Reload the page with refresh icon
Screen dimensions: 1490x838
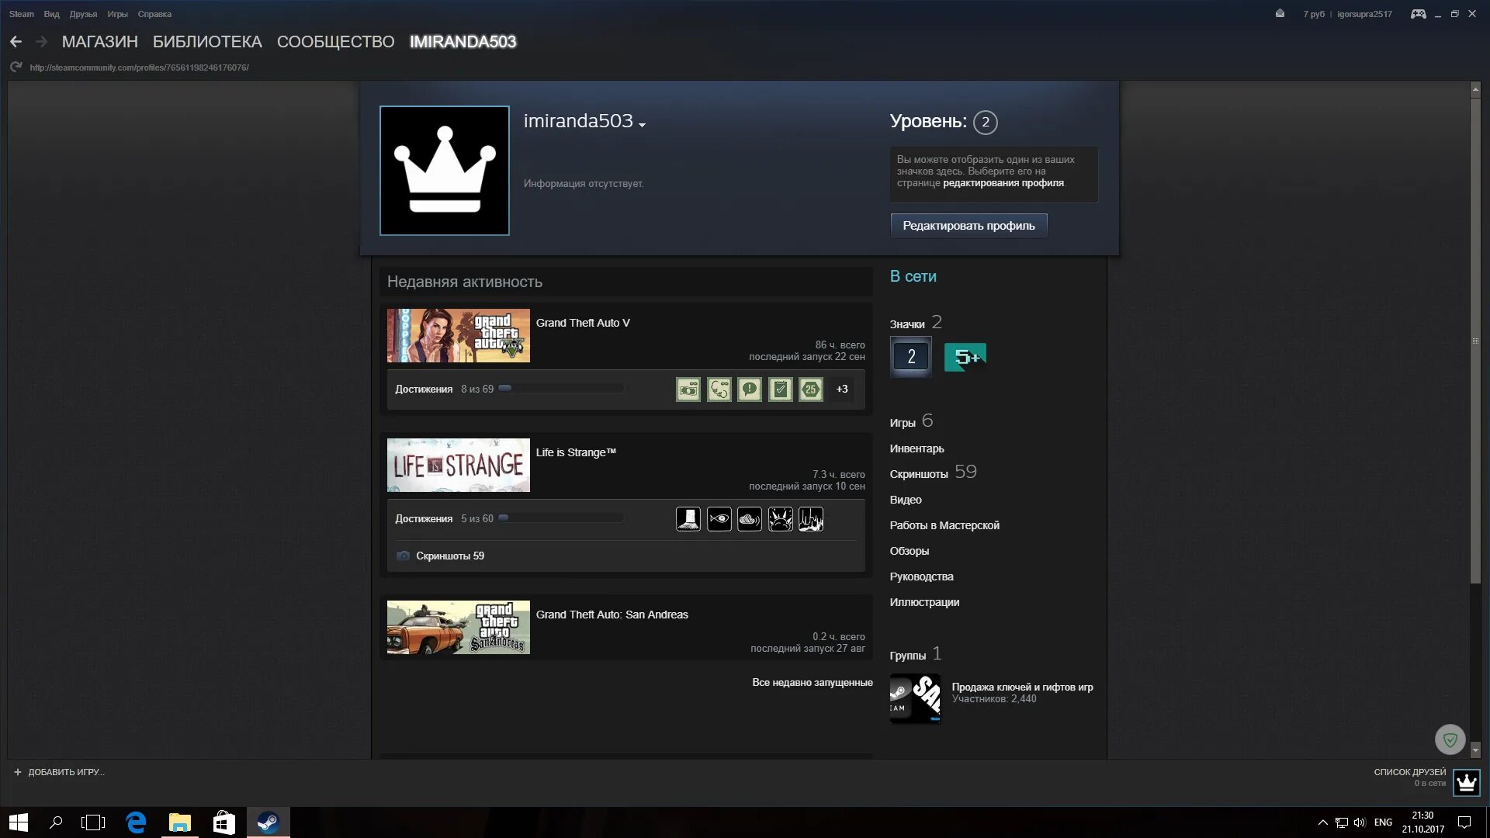point(16,68)
